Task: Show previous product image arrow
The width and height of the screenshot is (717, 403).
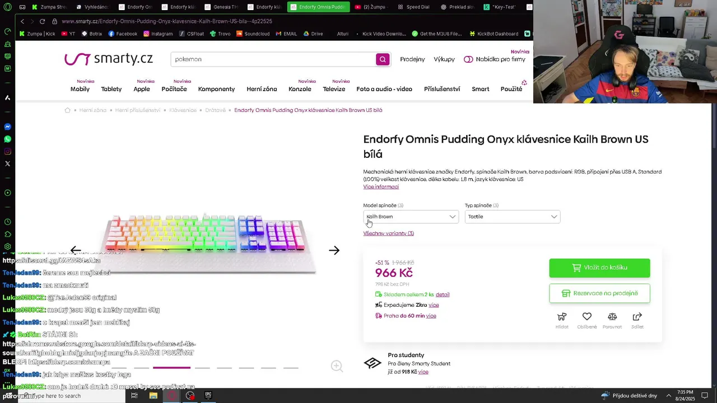Action: click(76, 250)
